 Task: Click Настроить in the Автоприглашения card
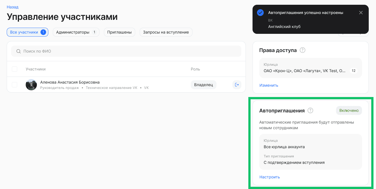270,177
